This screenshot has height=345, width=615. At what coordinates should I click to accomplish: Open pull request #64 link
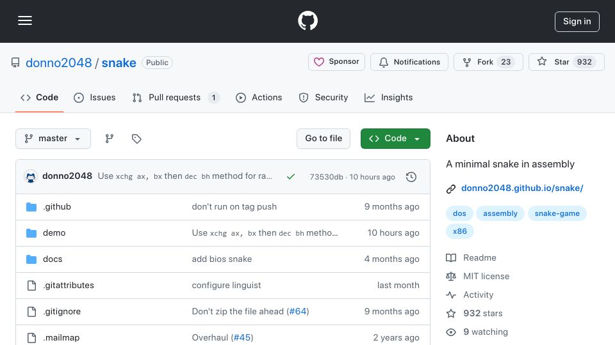click(x=298, y=311)
